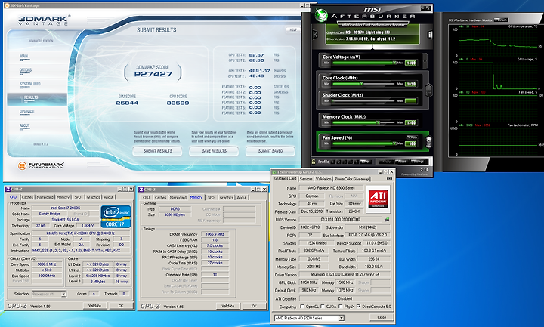
Task: Toggle the Afterburner profile lock icon
Action: [314, 162]
